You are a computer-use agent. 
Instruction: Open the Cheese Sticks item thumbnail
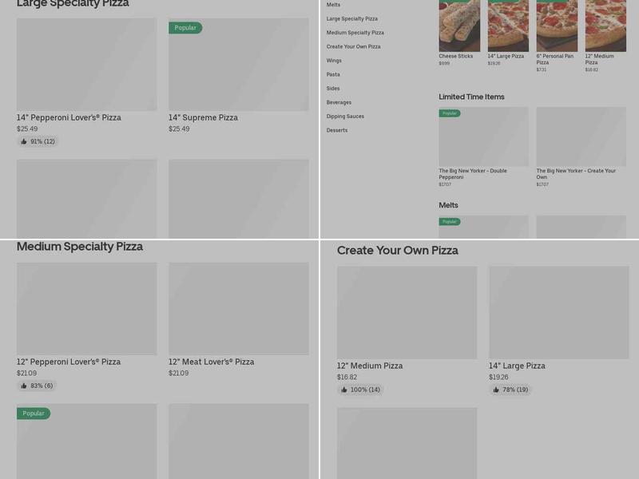[x=458, y=26]
